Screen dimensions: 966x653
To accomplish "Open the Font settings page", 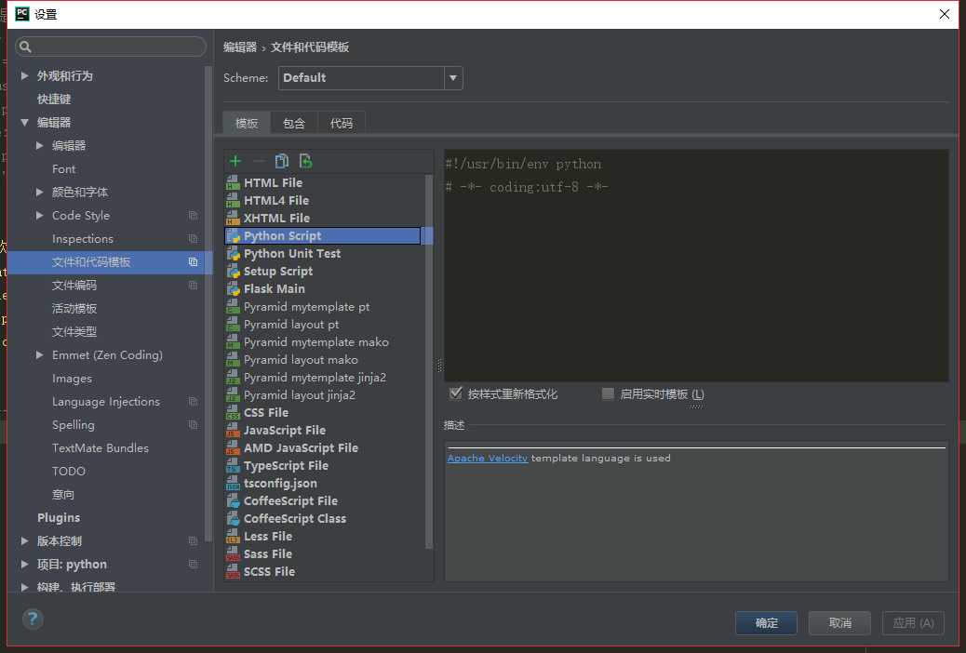I will click(64, 169).
